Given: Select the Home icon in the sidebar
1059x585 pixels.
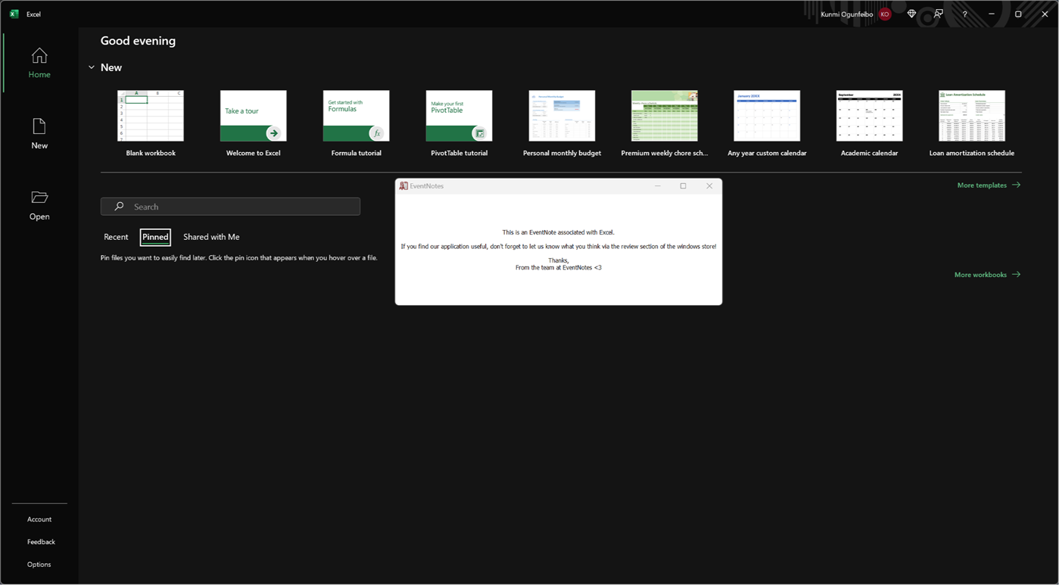Looking at the screenshot, I should 39,57.
